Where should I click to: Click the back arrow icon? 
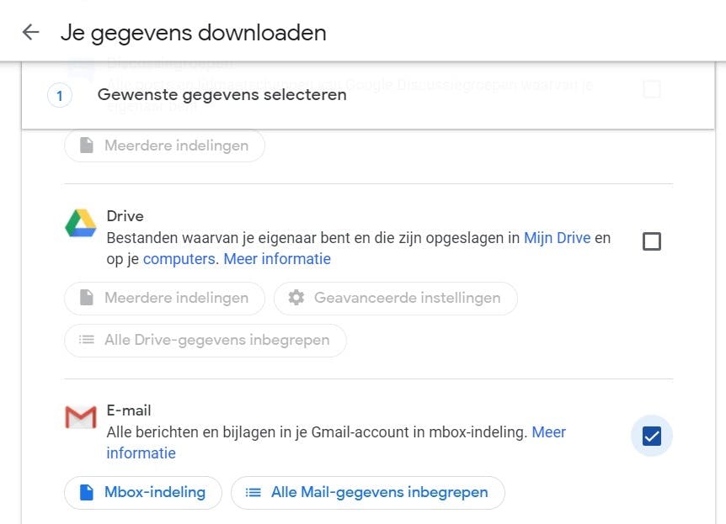tap(30, 33)
